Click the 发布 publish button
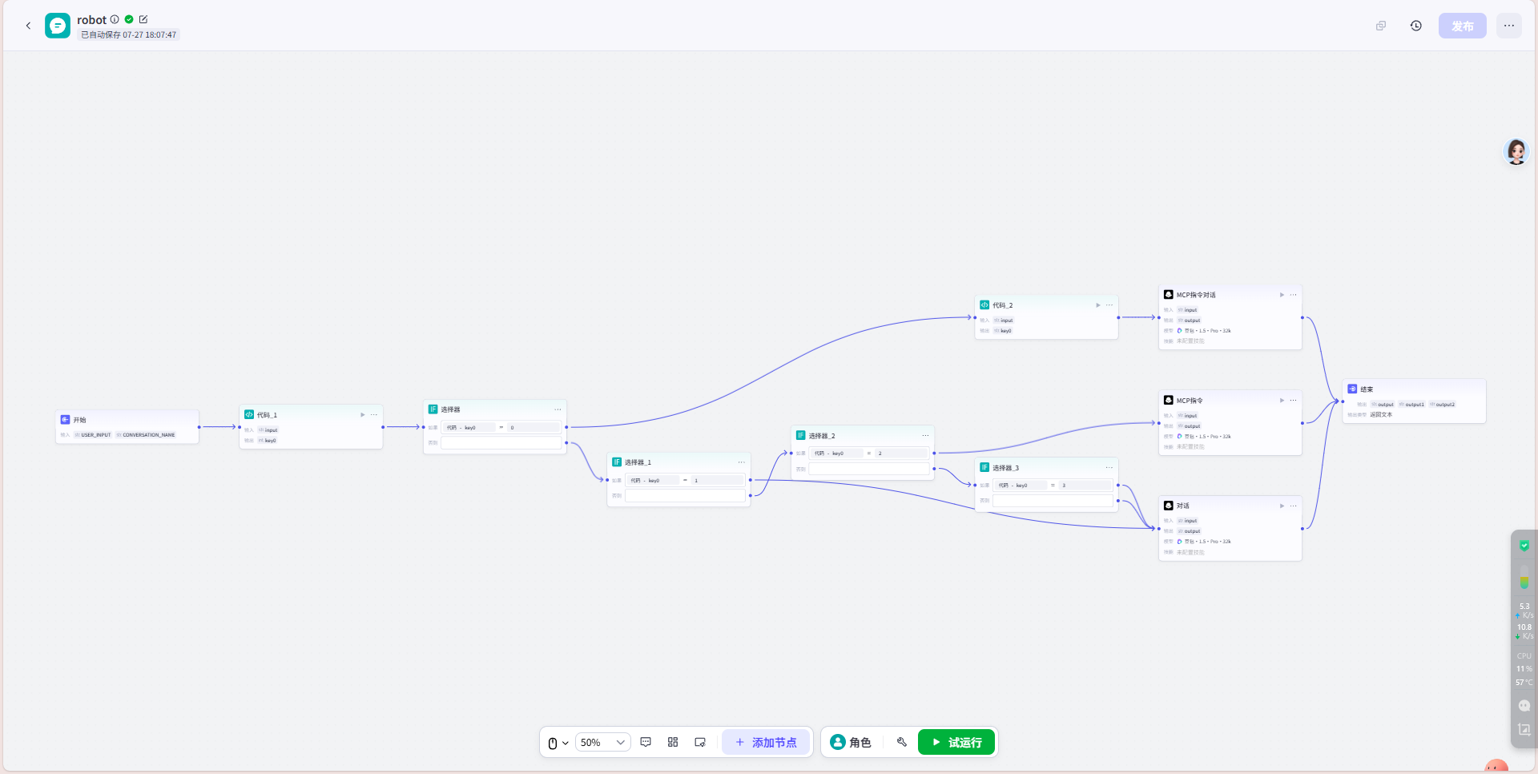 (x=1462, y=26)
